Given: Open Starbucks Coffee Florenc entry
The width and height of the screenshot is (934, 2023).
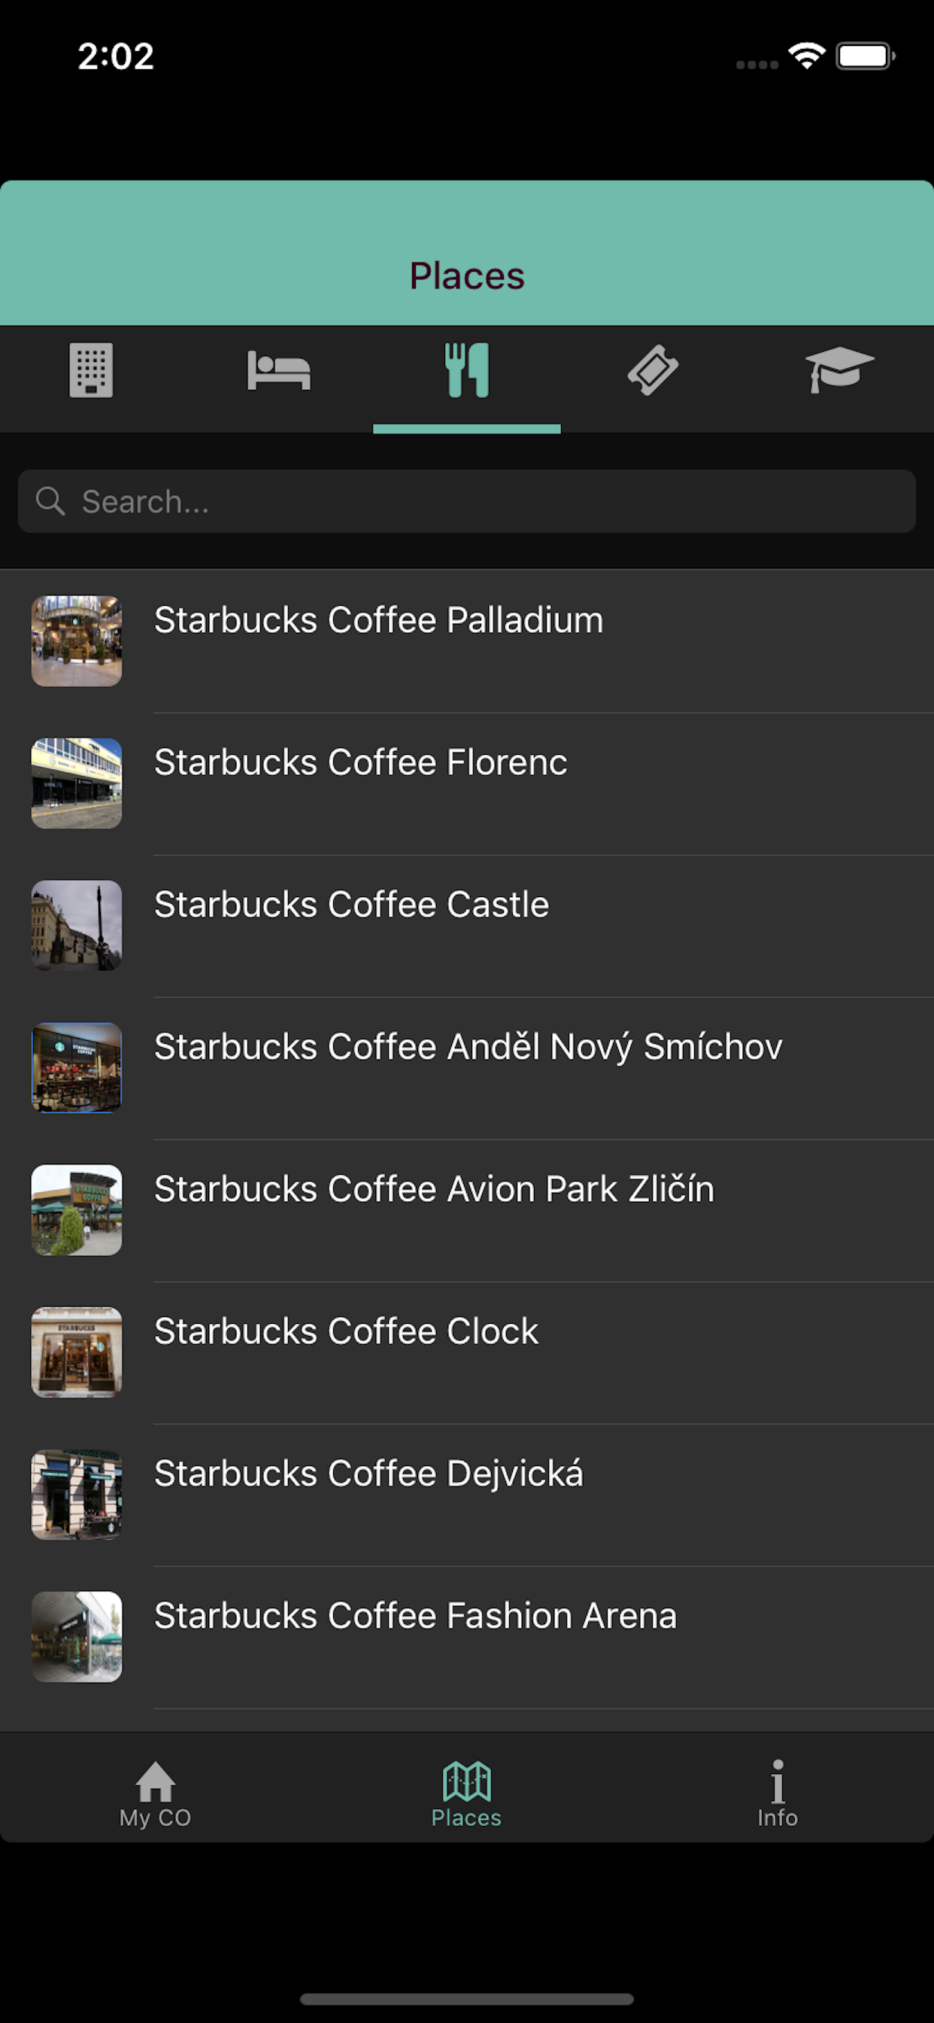Looking at the screenshot, I should (x=467, y=783).
